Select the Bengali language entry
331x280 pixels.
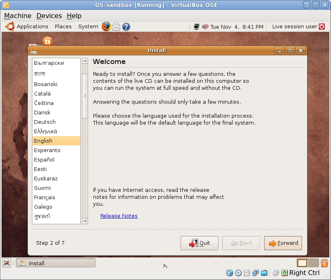pos(56,73)
